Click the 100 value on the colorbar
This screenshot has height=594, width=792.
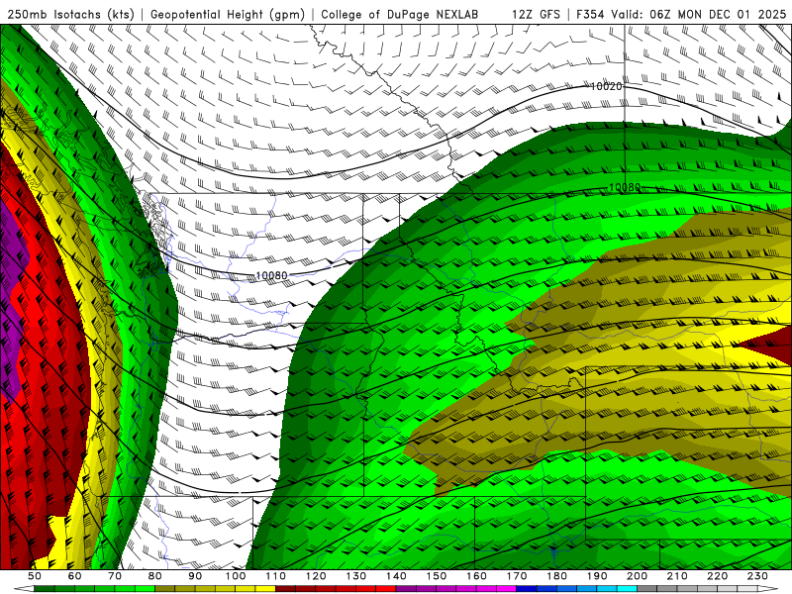coord(236,576)
